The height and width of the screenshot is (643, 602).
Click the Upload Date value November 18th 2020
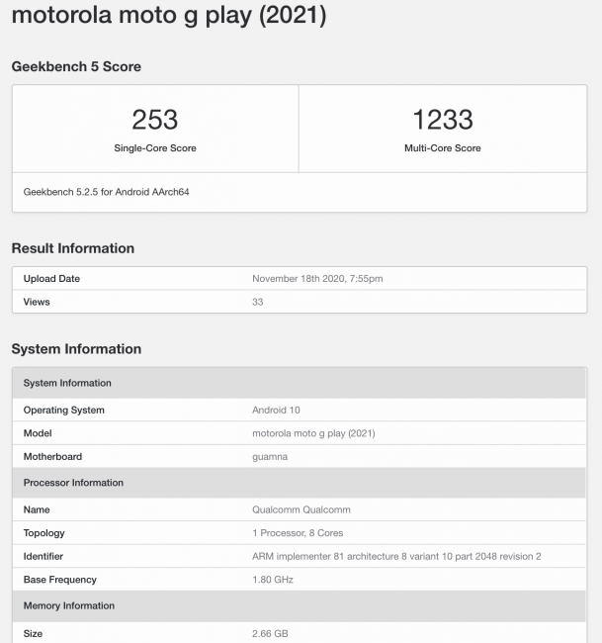click(317, 279)
